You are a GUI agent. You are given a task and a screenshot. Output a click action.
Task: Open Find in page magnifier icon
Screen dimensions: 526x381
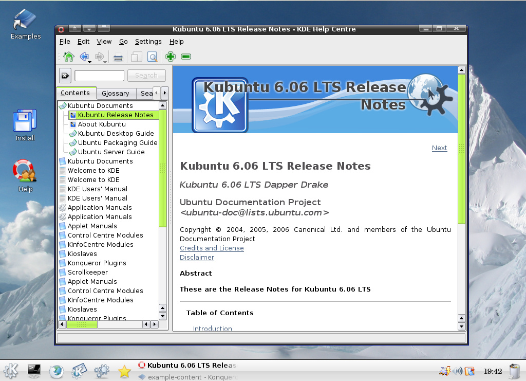[153, 57]
